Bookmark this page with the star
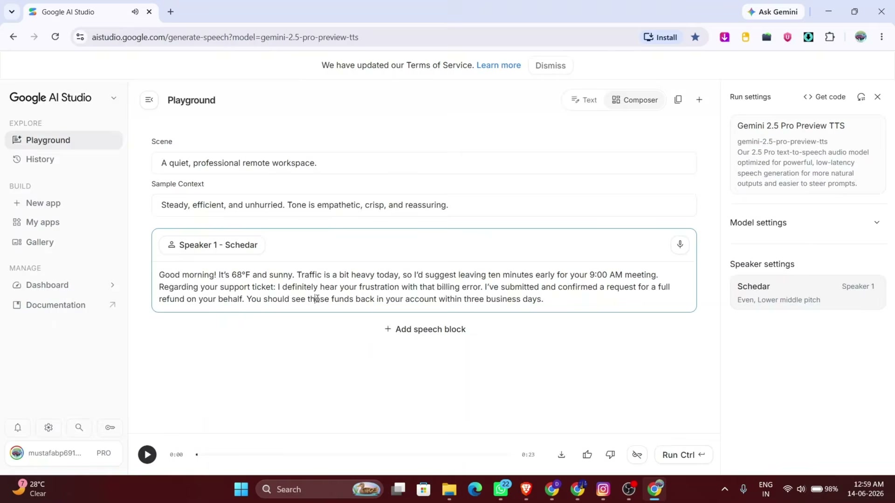 pos(695,37)
